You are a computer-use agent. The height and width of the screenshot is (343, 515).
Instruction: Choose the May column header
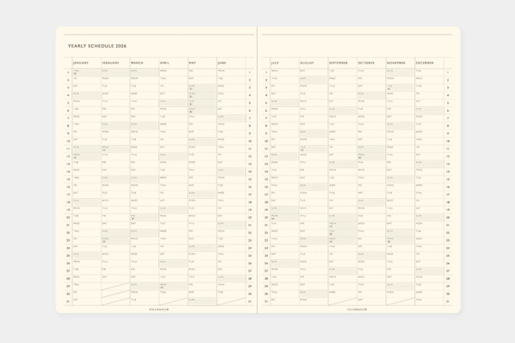(194, 63)
